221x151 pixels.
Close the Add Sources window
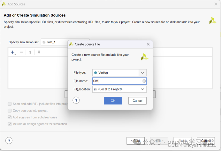(216, 4)
